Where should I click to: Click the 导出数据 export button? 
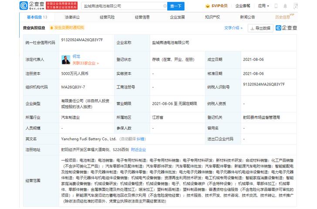pos(260,28)
